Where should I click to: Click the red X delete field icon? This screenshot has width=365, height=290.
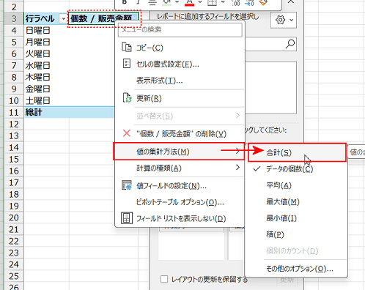click(127, 133)
